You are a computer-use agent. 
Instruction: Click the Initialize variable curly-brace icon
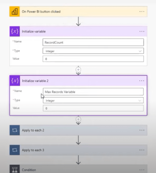(15, 31)
